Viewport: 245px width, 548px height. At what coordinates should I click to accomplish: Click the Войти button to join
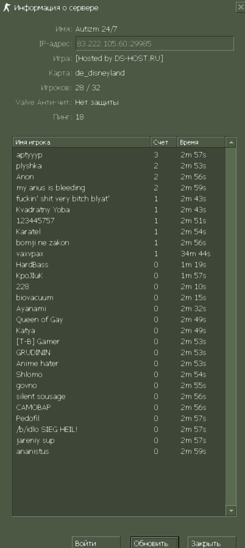(x=96, y=543)
